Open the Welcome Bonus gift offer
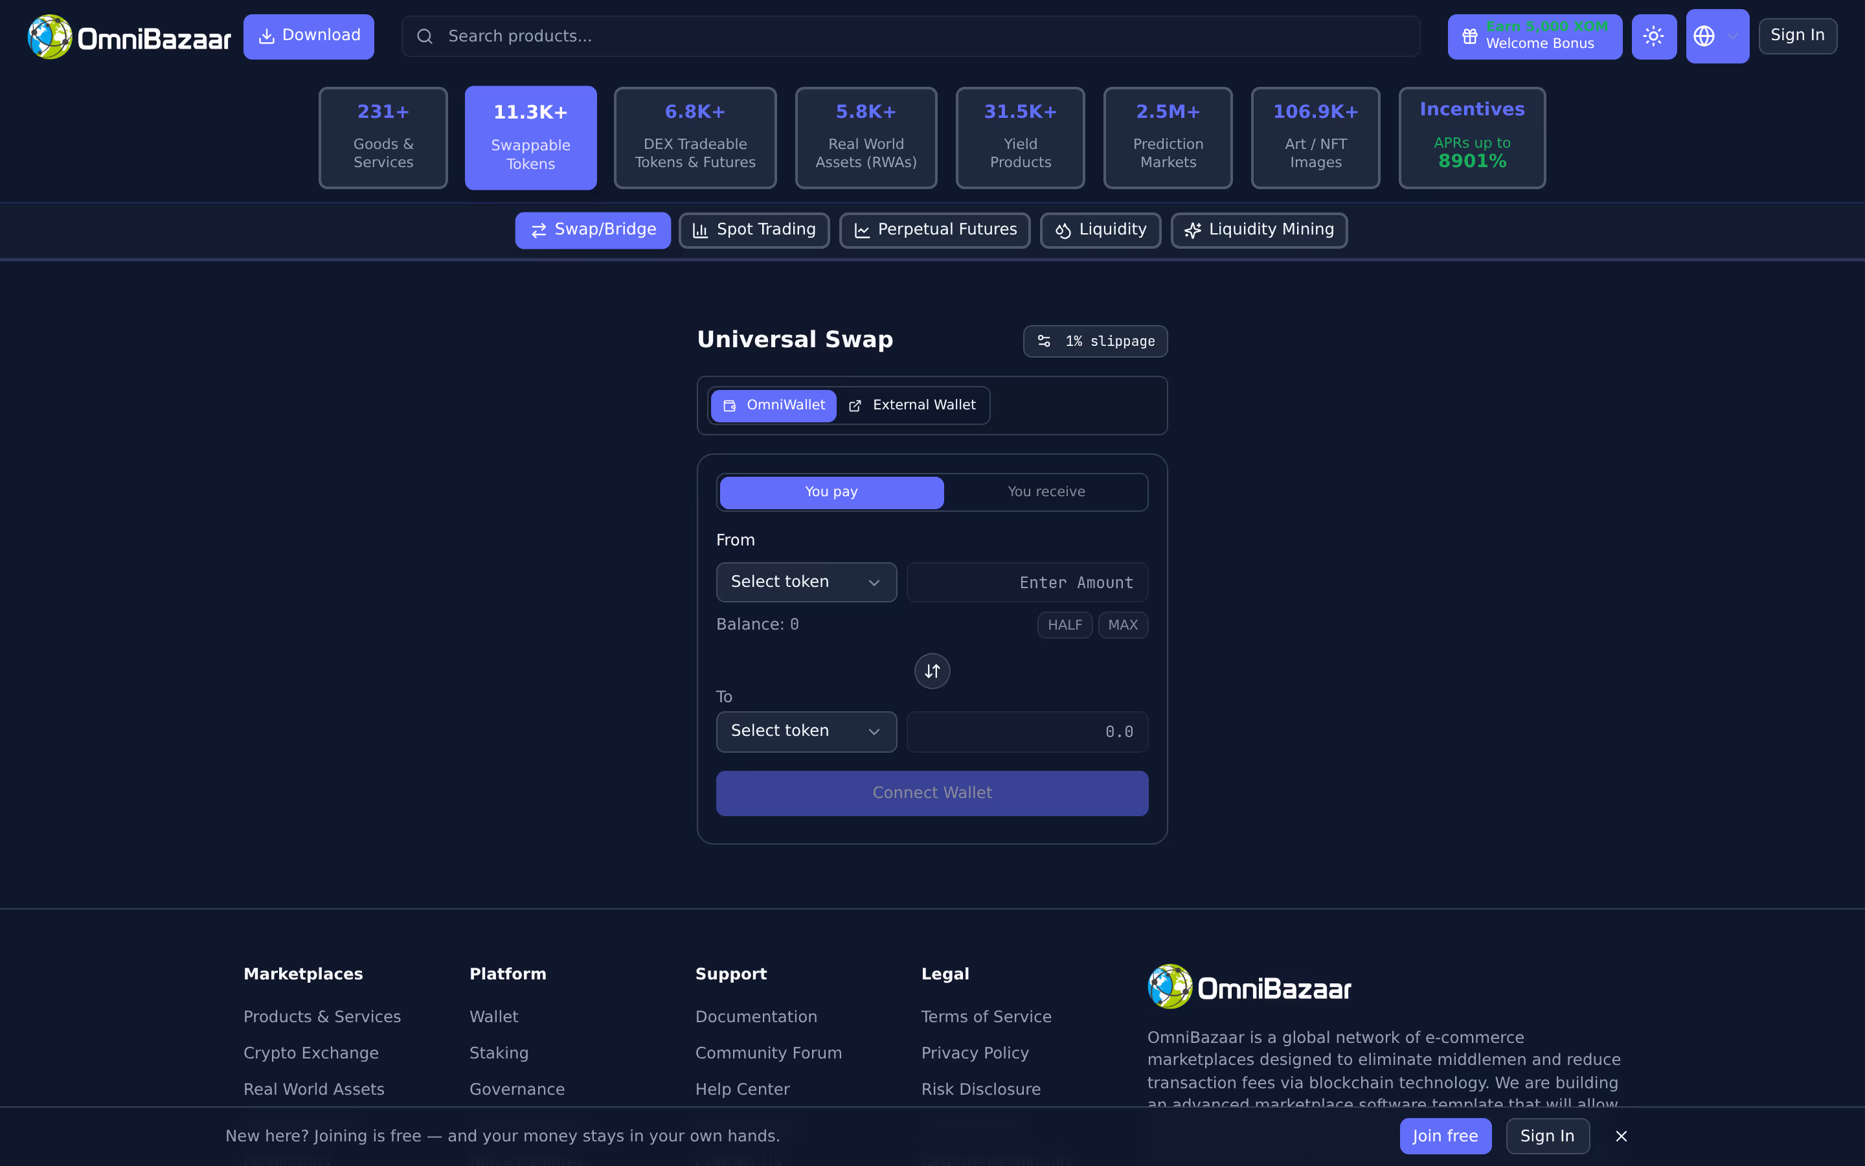The width and height of the screenshot is (1865, 1166). [x=1534, y=36]
